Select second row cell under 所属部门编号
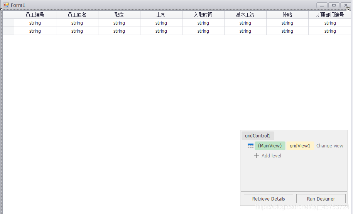This screenshot has height=214, width=353. coord(330,31)
